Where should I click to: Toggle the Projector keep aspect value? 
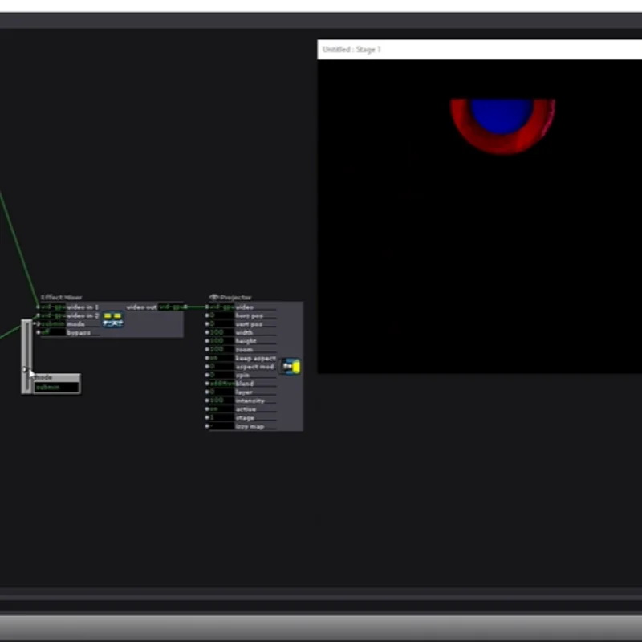click(x=221, y=358)
